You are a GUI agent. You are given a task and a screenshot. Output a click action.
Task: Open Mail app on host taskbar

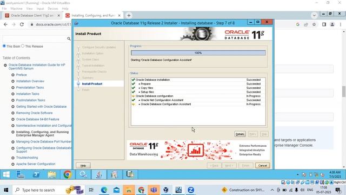point(116,190)
